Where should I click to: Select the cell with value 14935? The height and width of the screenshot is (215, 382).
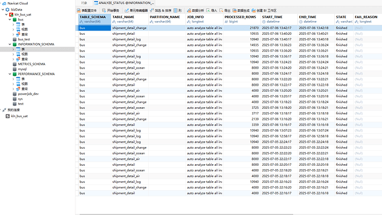click(242, 45)
